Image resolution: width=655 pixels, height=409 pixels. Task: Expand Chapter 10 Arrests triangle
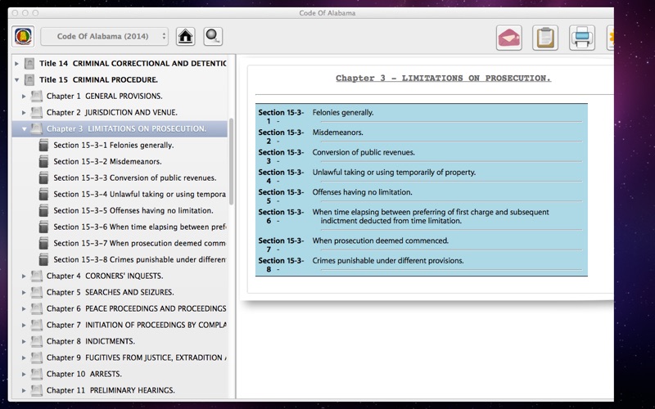(24, 374)
